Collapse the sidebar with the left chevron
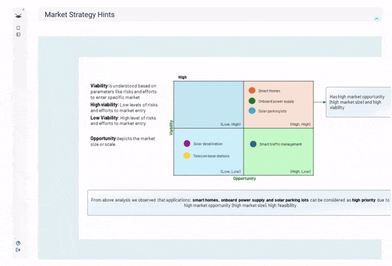 click(23, 9)
